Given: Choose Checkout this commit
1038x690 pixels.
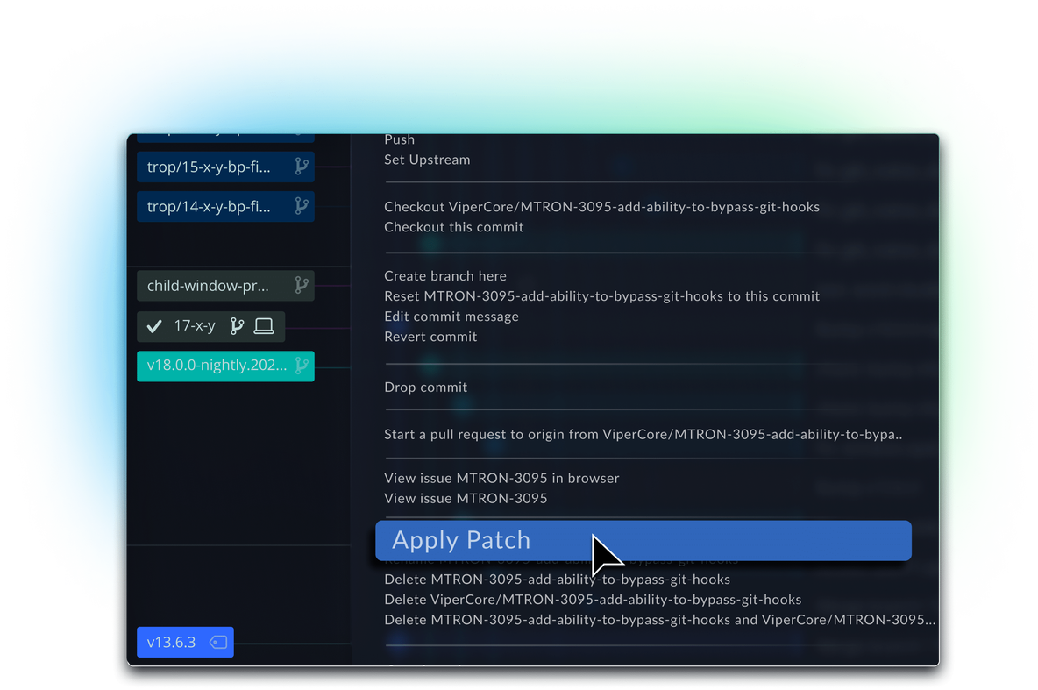Looking at the screenshot, I should coord(453,227).
